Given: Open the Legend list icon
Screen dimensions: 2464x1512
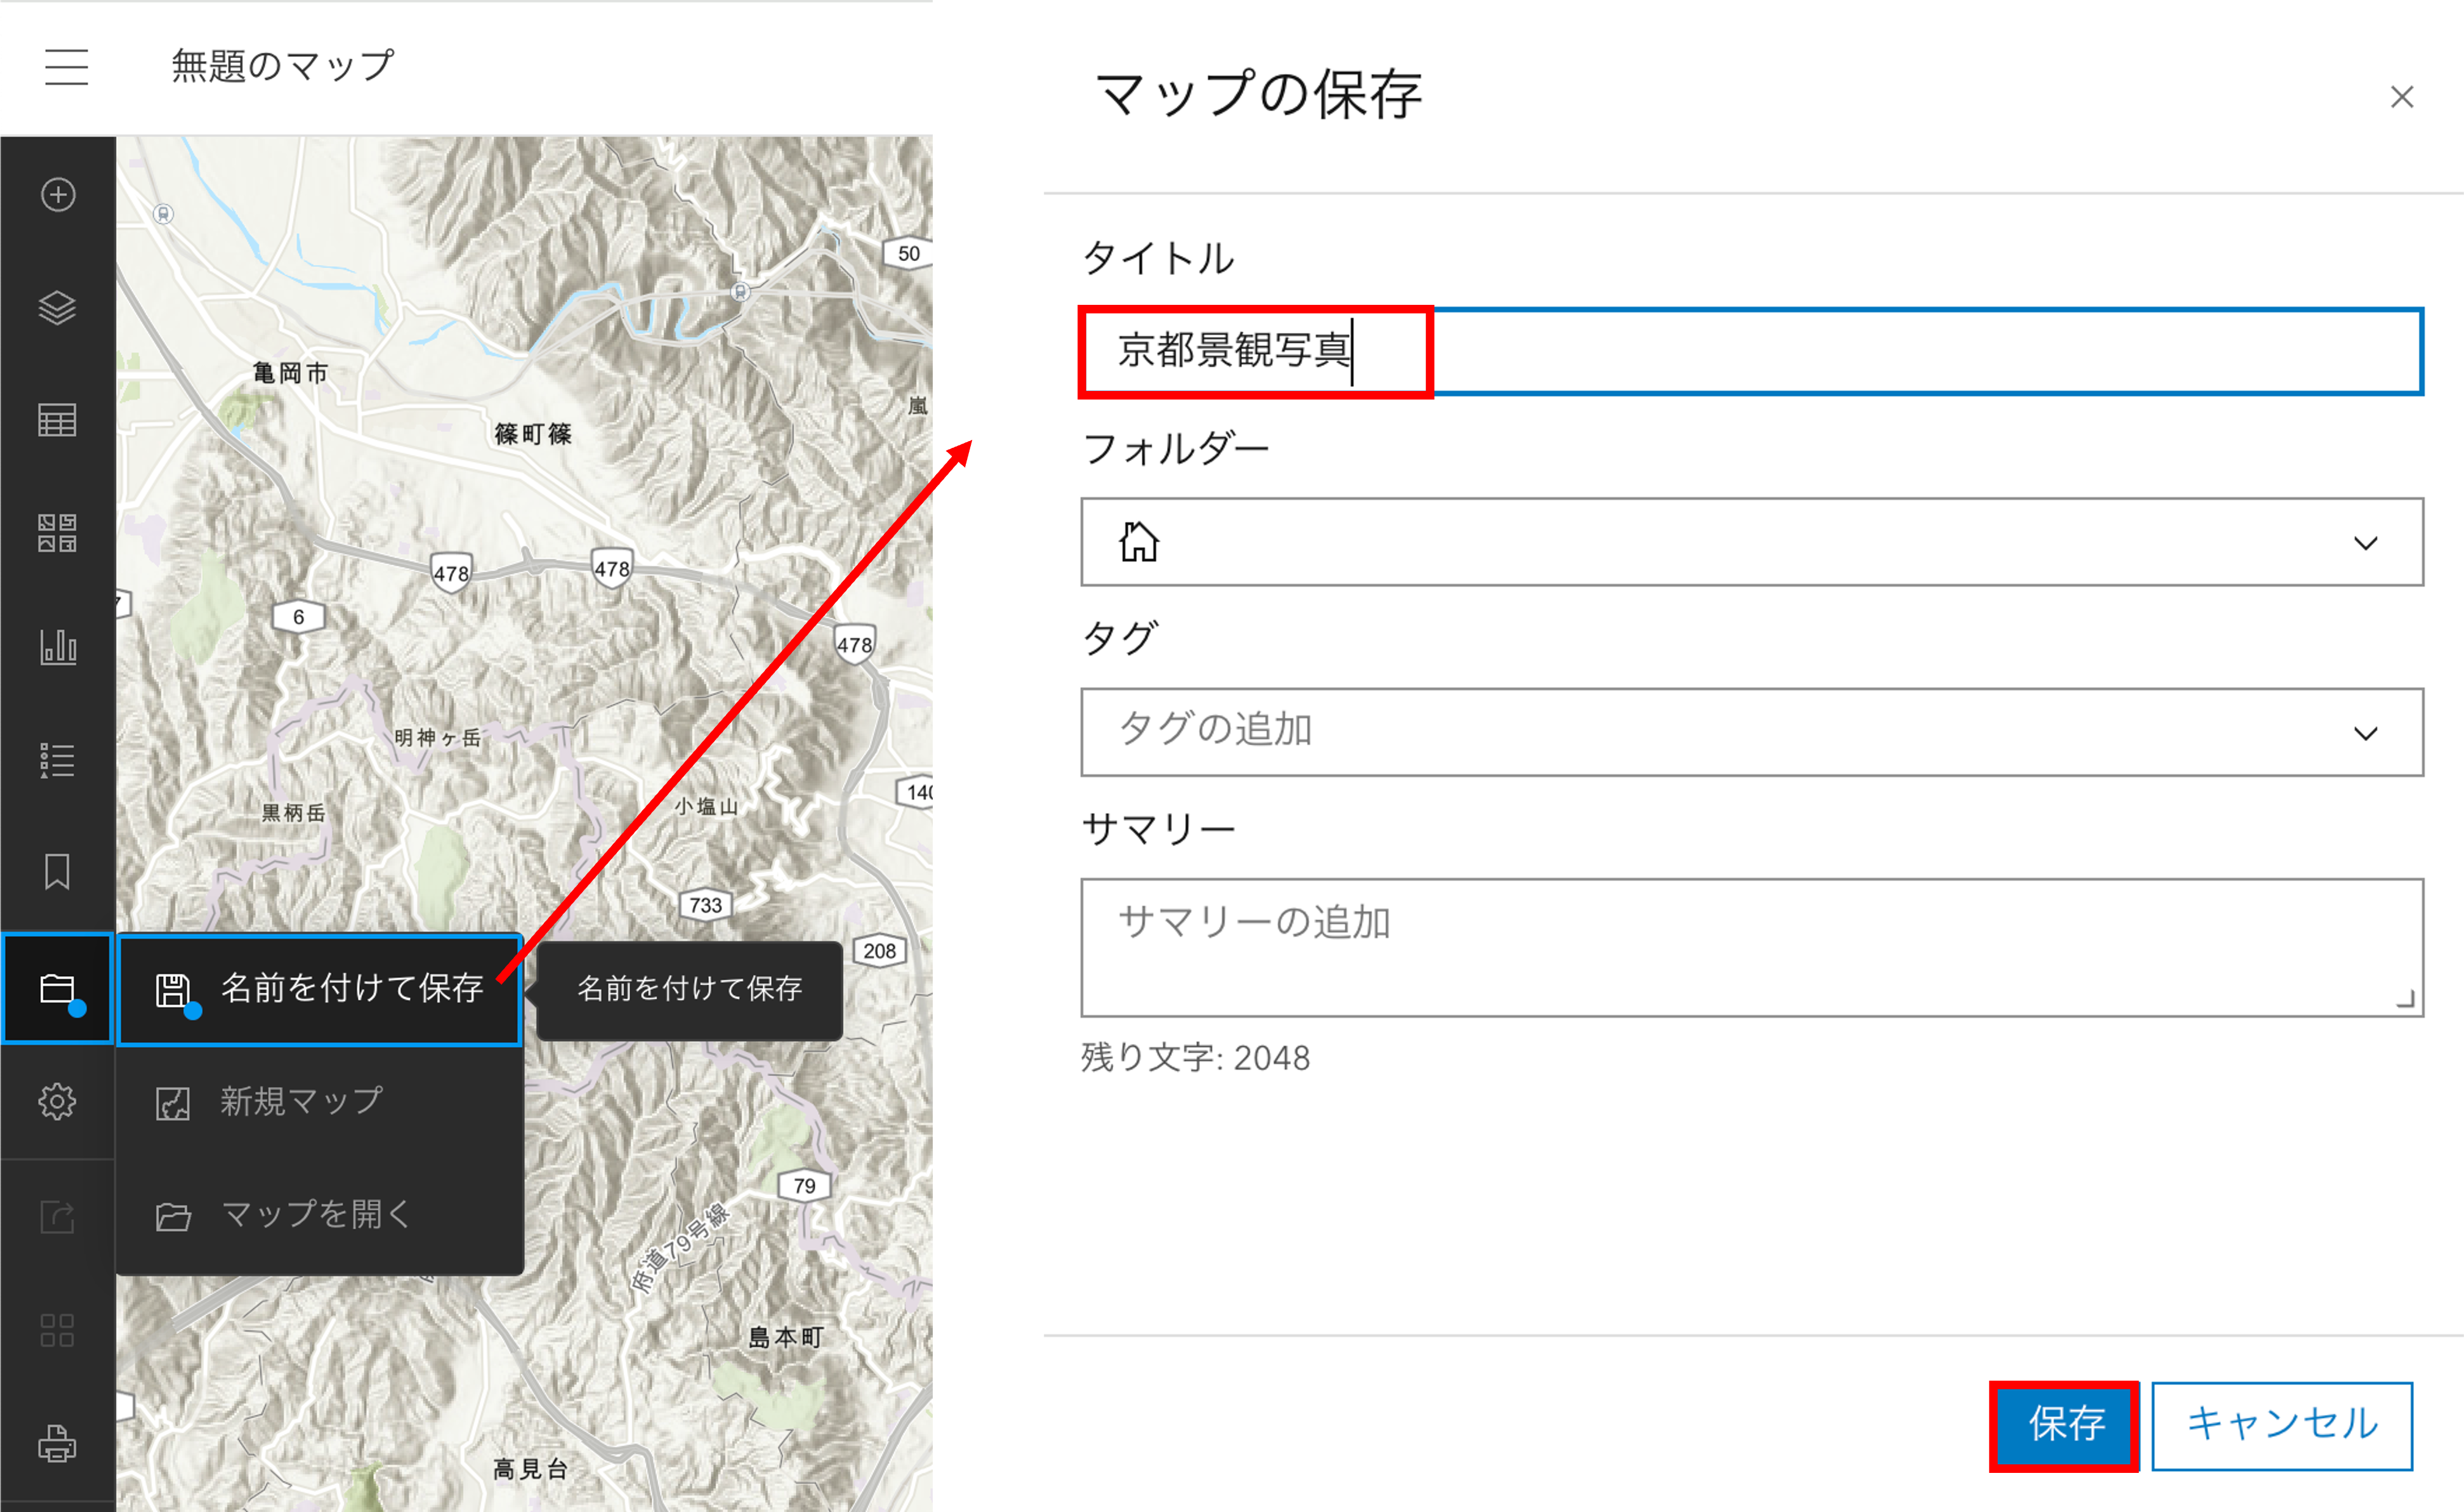Looking at the screenshot, I should point(57,760).
